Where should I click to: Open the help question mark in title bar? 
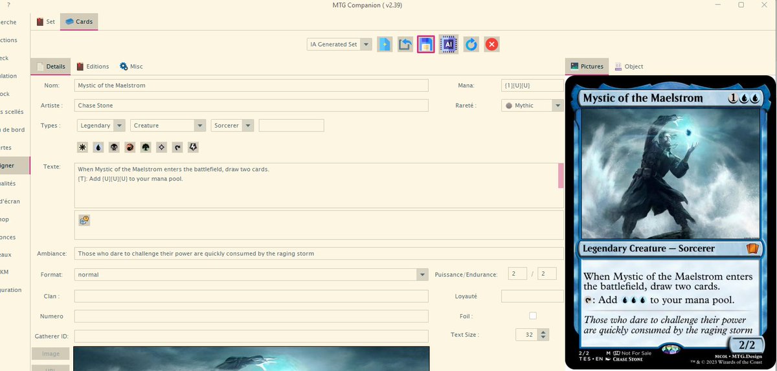[8, 5]
